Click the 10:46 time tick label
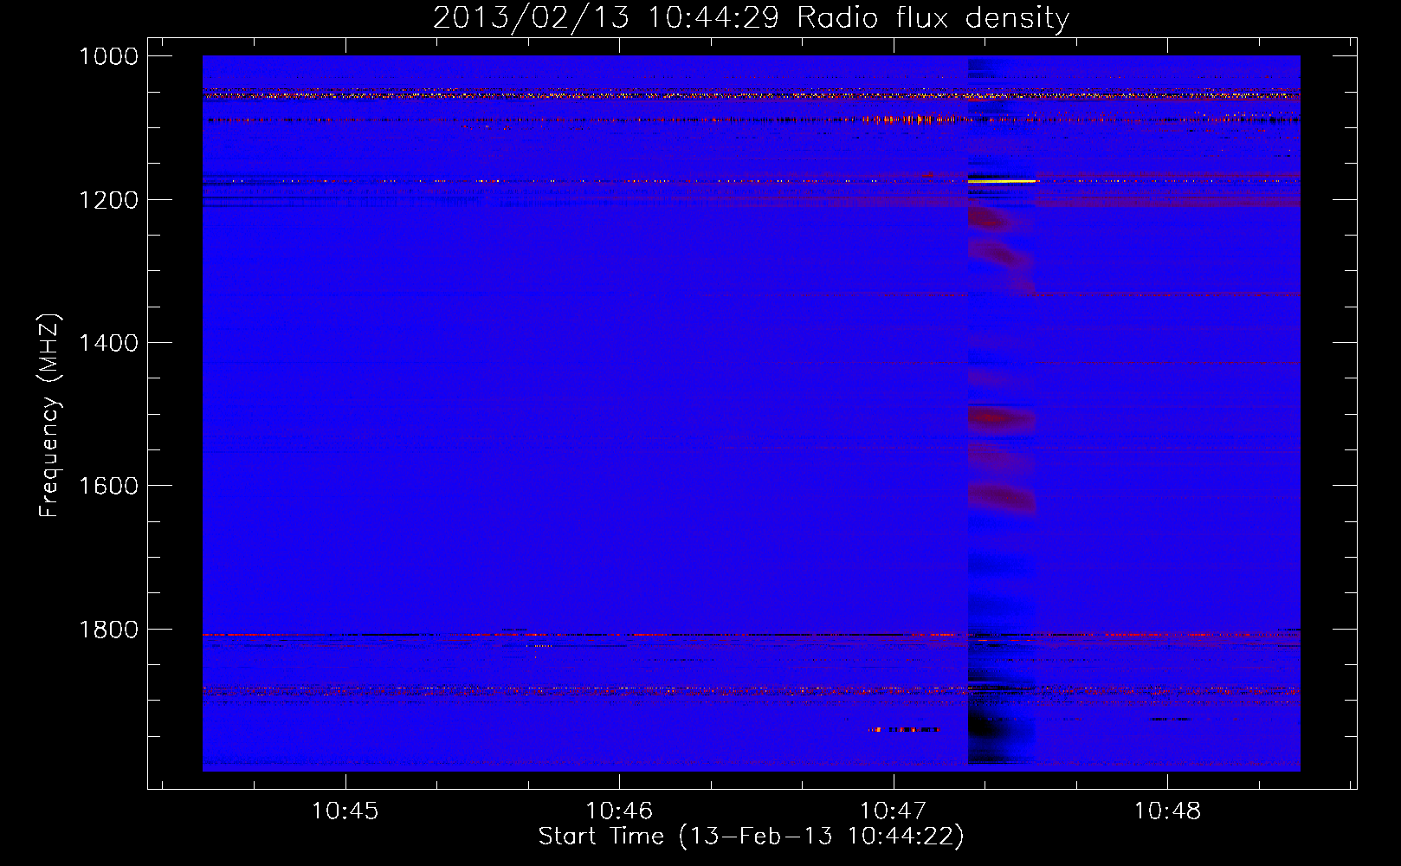This screenshot has width=1401, height=866. [619, 811]
